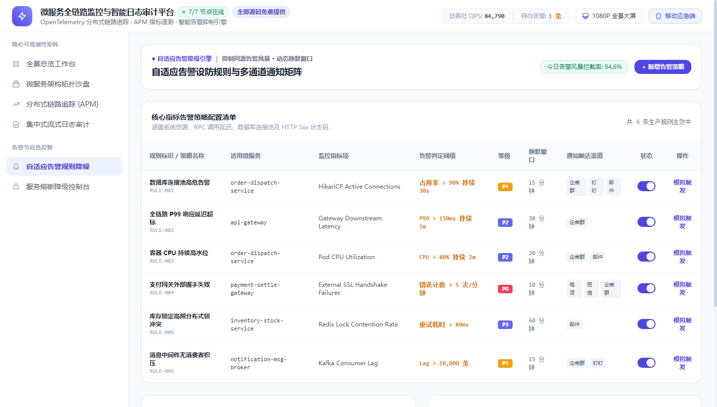This screenshot has width=717, height=407.
Task: Click the rule name 数据库连接池高危告警
Action: (x=180, y=182)
